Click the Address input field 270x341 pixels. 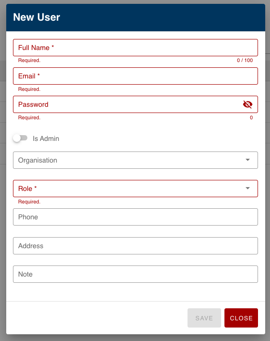(135, 246)
